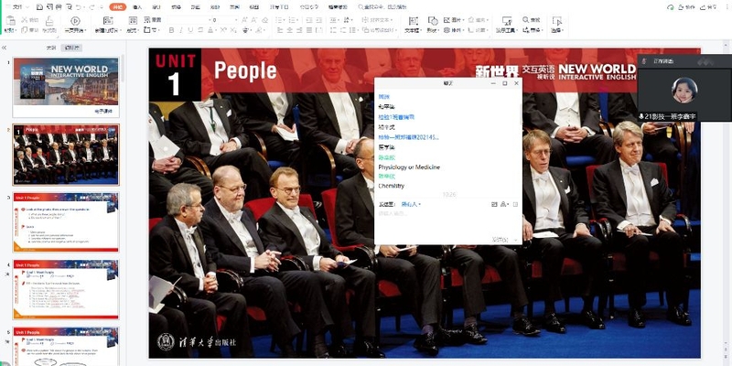Click the New Slide icon
732x366 pixels.
click(108, 20)
